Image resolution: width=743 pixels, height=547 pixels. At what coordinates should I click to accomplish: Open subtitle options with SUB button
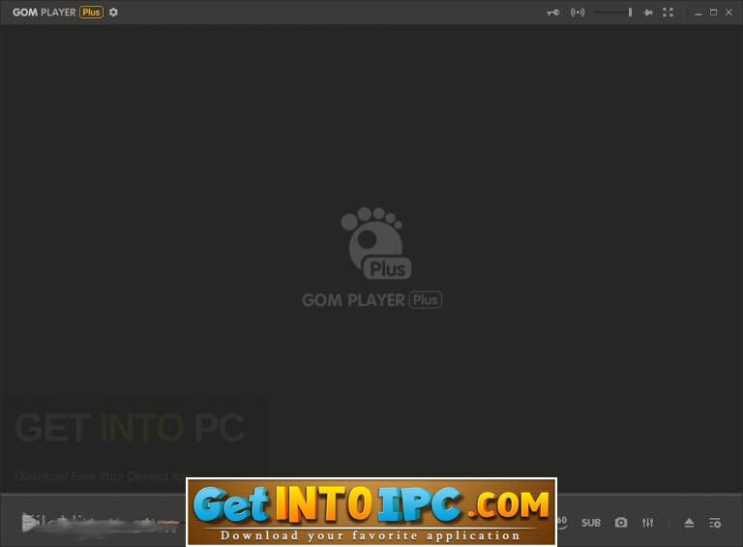click(591, 523)
